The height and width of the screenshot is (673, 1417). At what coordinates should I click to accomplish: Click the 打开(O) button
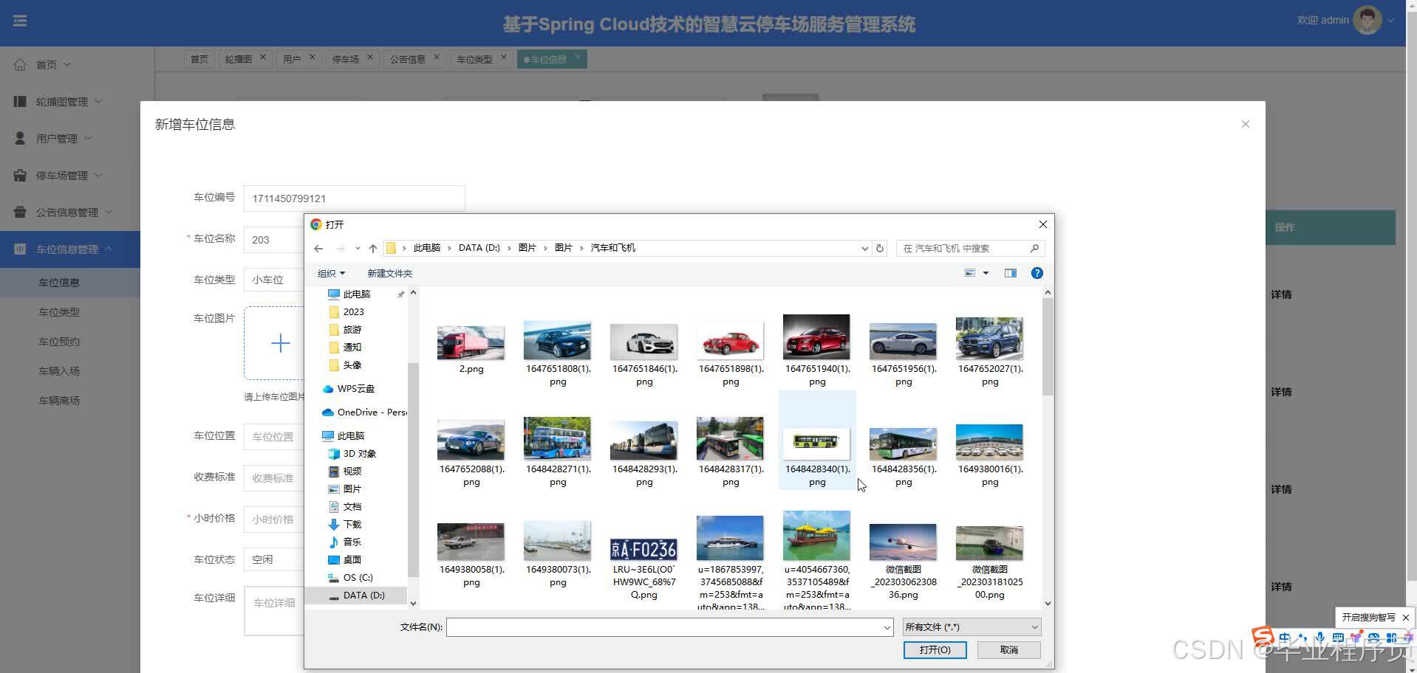coord(935,650)
